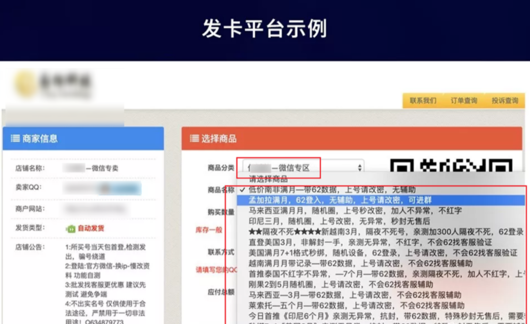Select the 请选择商品 placeholder option

coord(268,179)
